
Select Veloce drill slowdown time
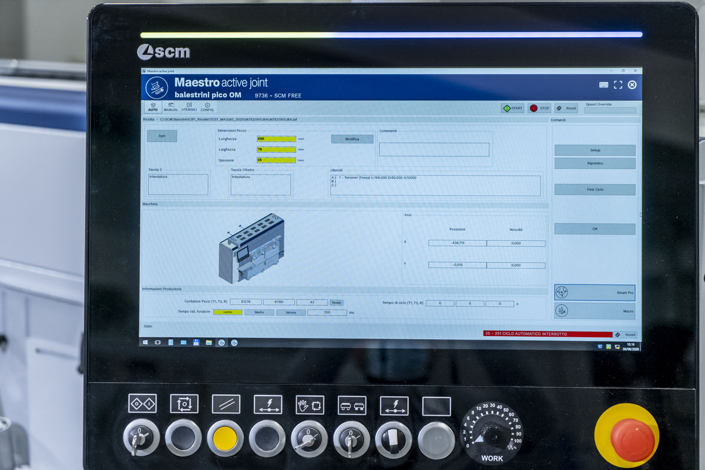click(291, 313)
